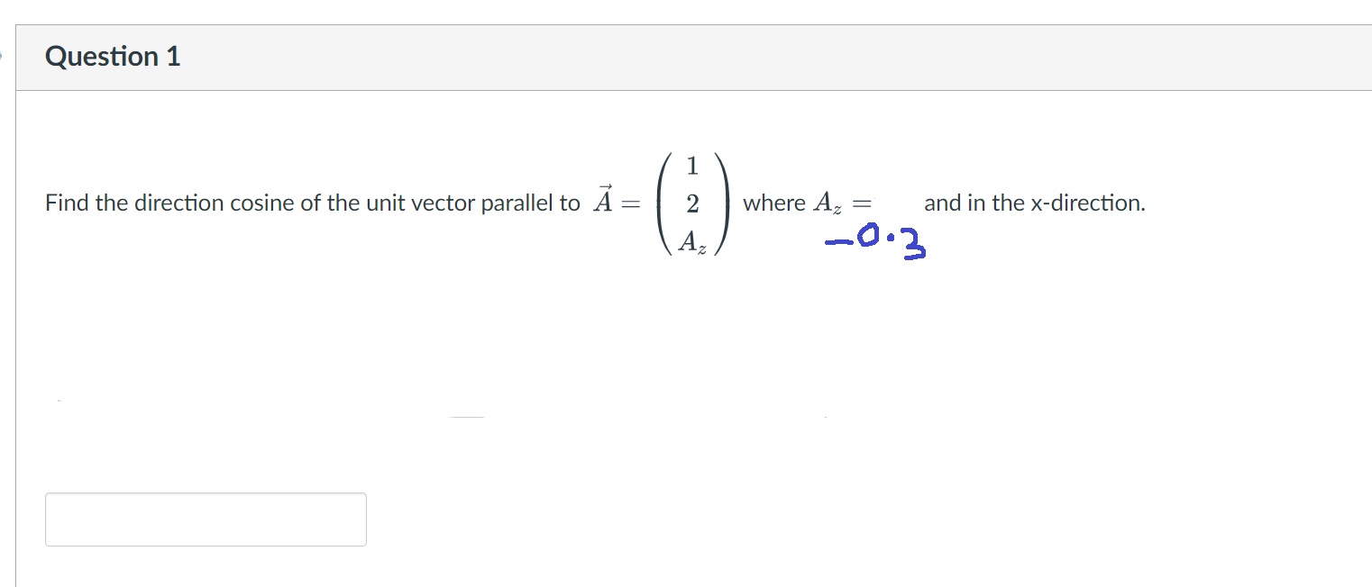Click the number 1 inside the vector brackets
1372x587 pixels.
pos(691,165)
